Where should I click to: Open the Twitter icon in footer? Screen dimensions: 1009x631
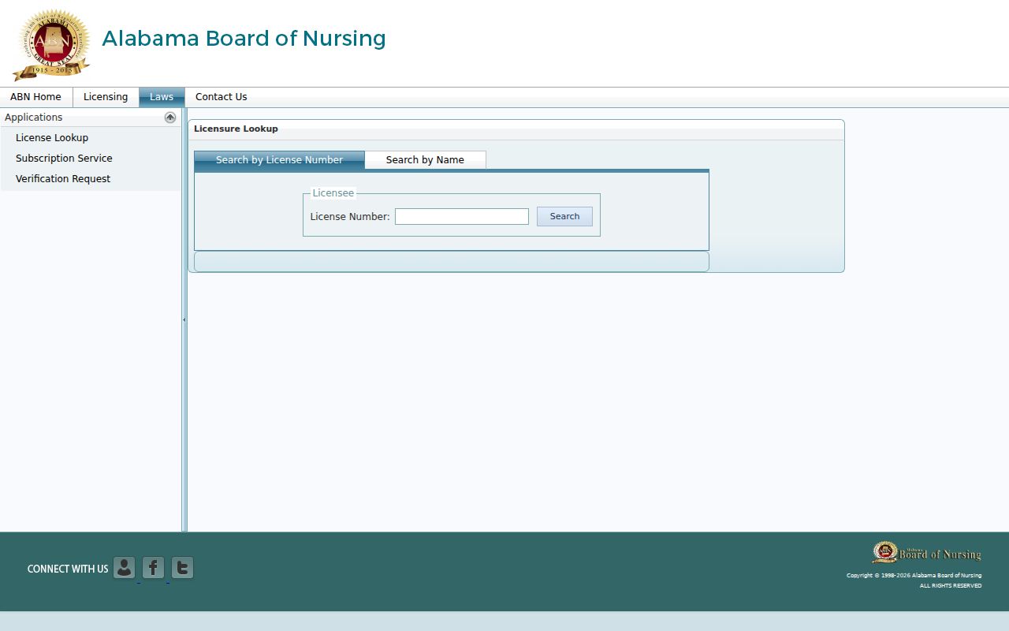point(183,568)
